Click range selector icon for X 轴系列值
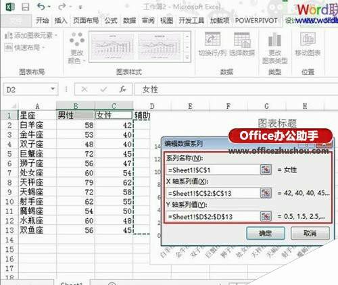The image size is (338, 285). [x=266, y=193]
